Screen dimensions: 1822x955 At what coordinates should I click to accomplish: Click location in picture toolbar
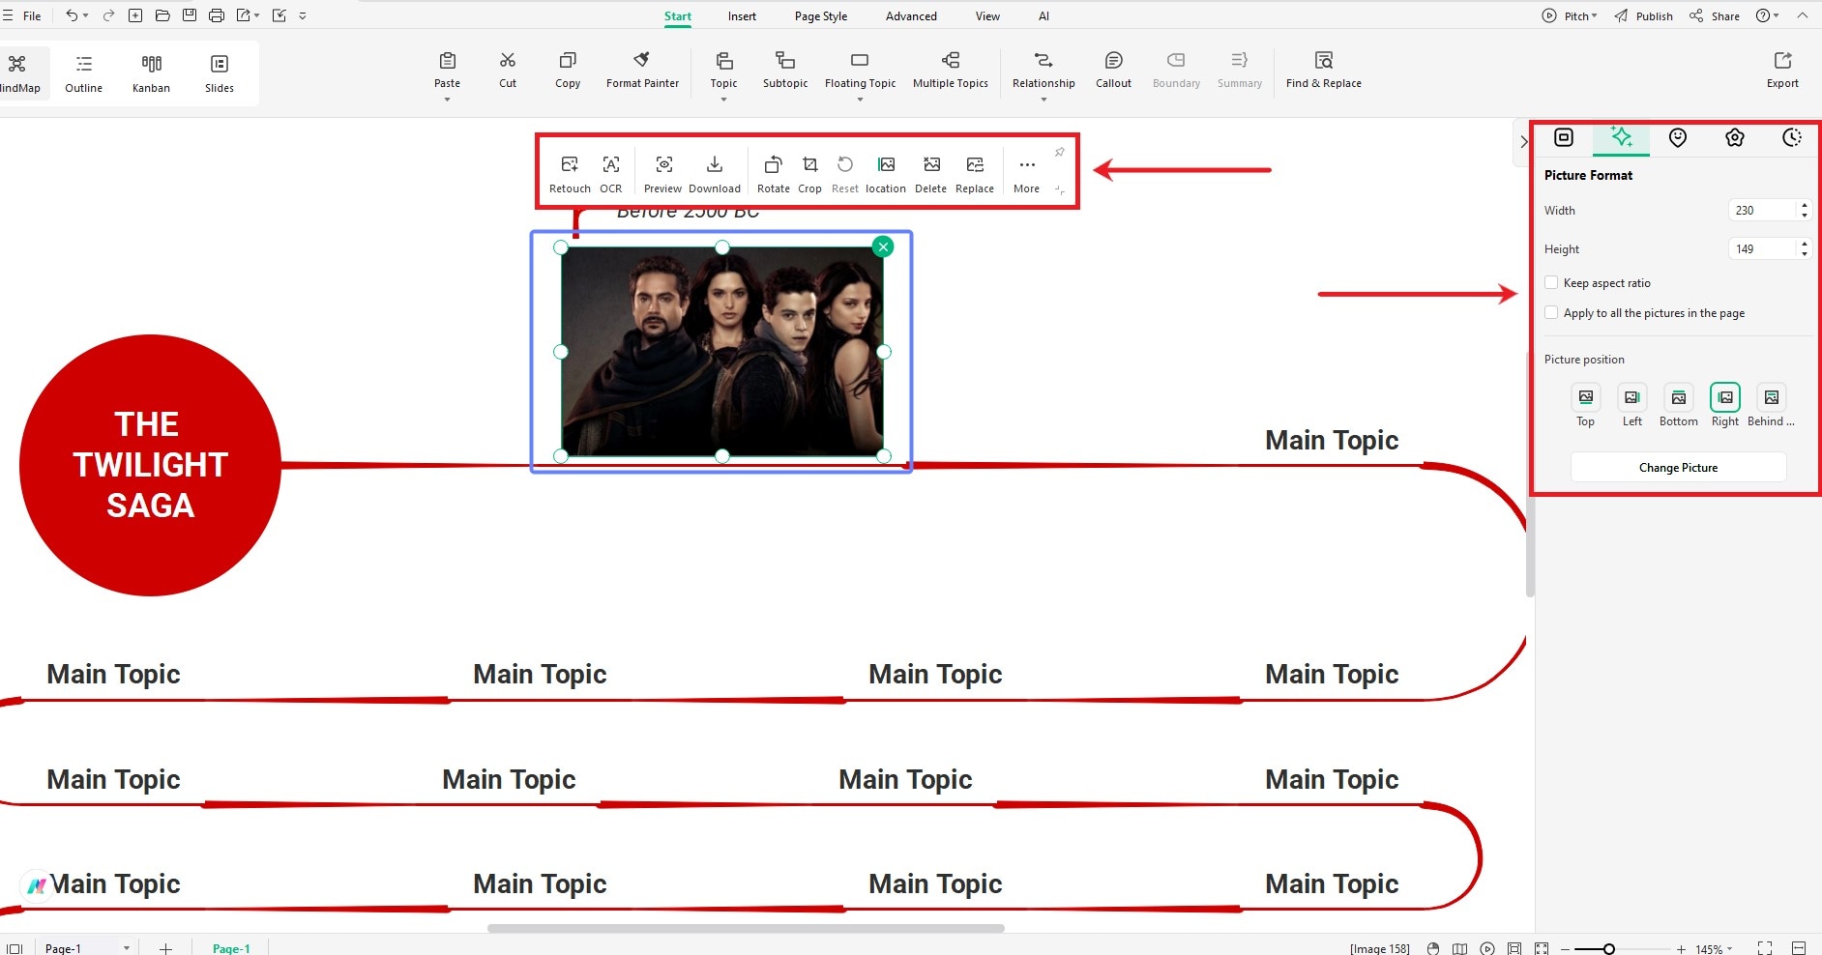click(886, 174)
